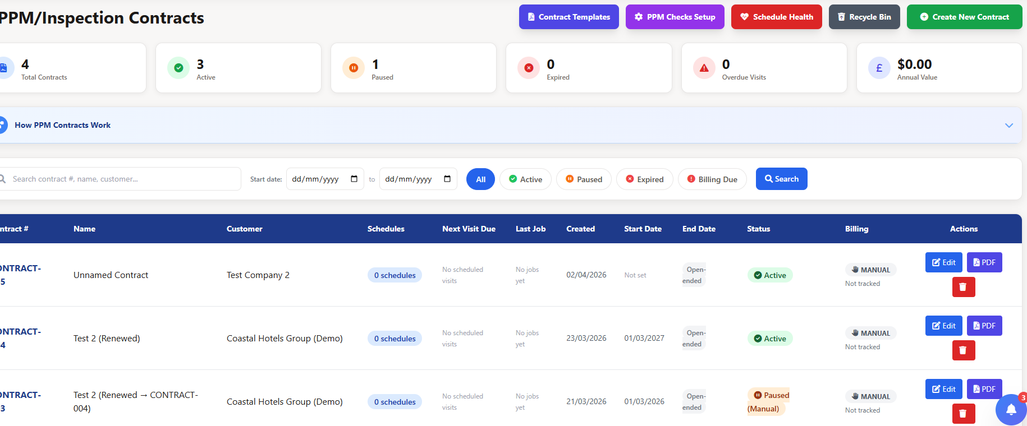Screen dimensions: 1027x426
Task: Delete Test 2 (Renewed) with trash icon
Action: 964,350
